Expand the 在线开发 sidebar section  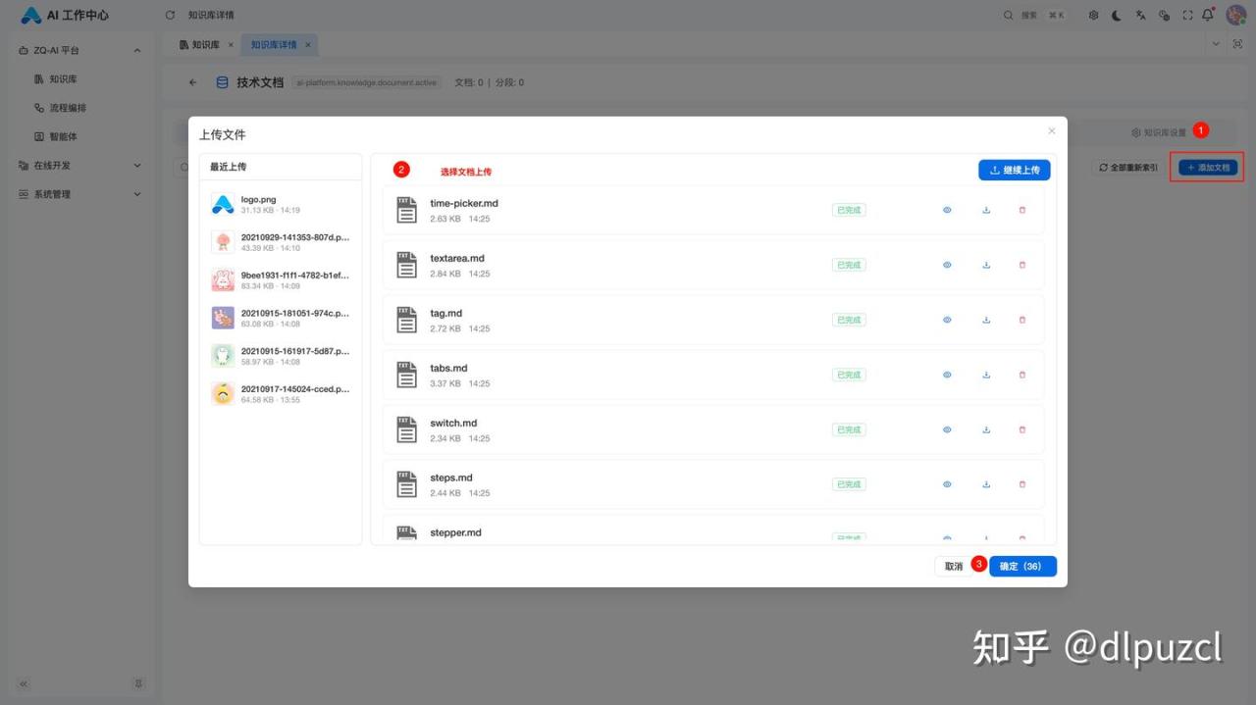pos(136,166)
